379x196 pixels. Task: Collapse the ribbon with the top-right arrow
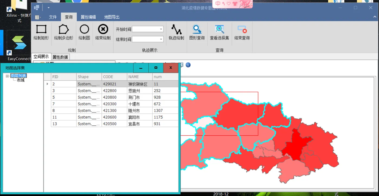click(x=375, y=17)
